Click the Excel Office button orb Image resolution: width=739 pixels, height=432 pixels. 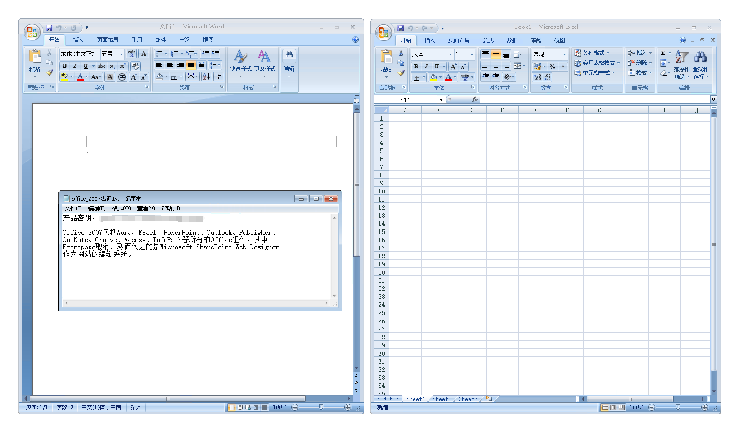[383, 32]
